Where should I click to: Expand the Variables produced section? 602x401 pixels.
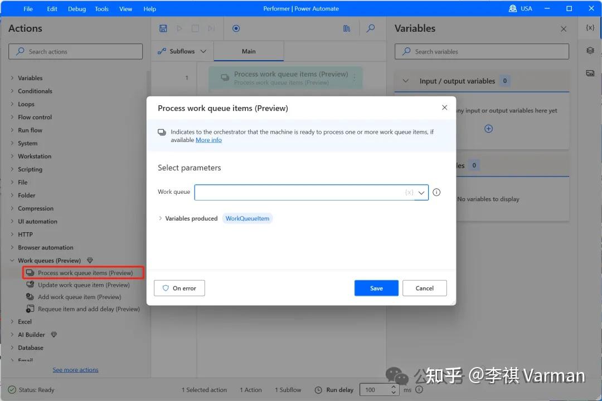tap(161, 218)
